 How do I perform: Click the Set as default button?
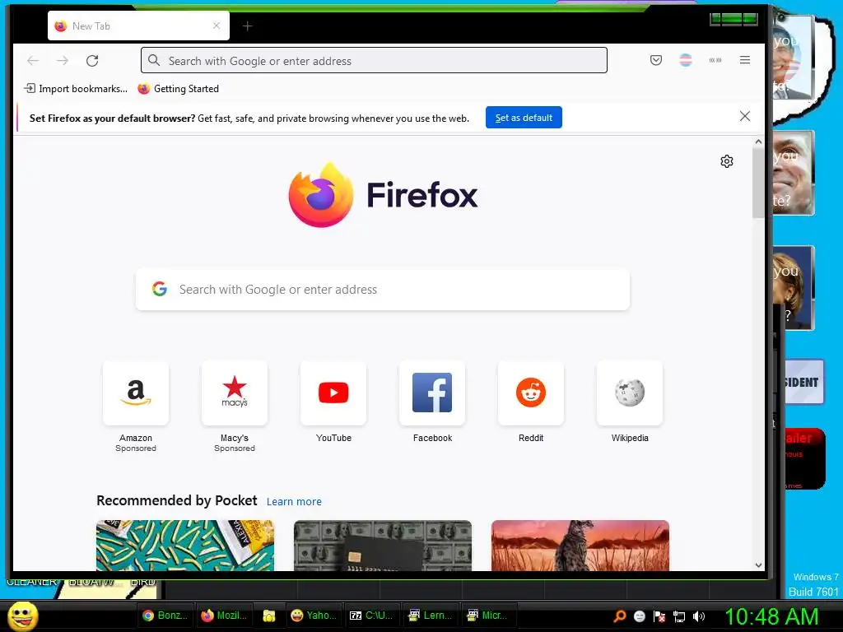(524, 118)
